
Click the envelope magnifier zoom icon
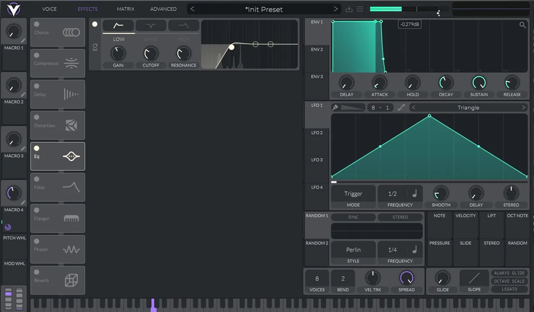tap(522, 25)
